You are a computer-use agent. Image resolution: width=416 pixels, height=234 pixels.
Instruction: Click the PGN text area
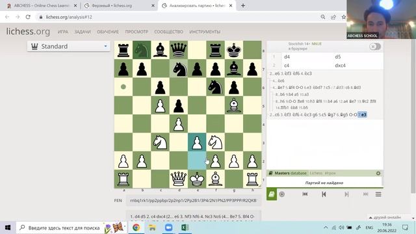pos(193,216)
